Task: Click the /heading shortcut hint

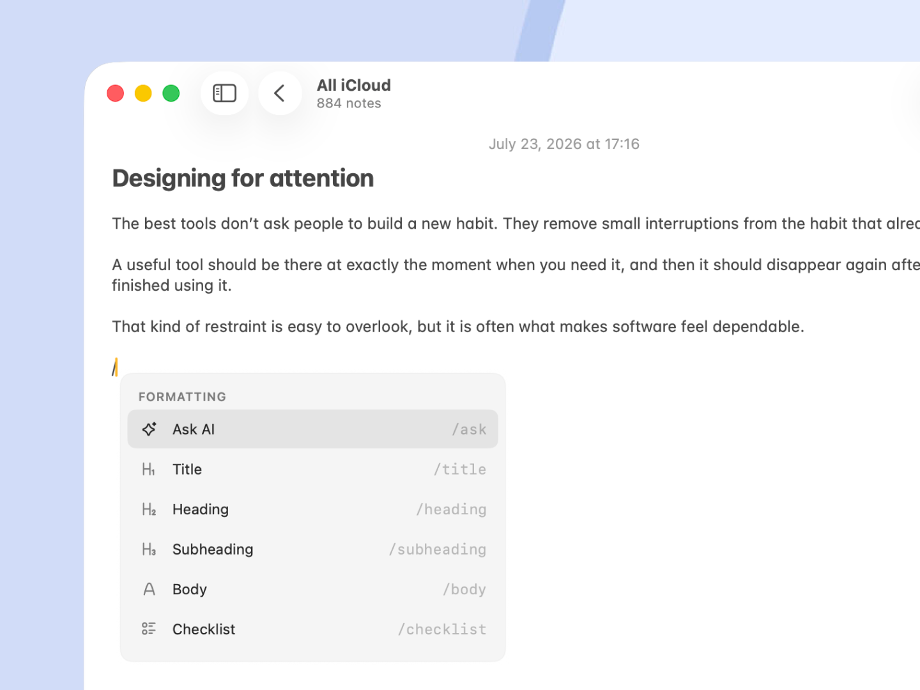Action: [452, 510]
